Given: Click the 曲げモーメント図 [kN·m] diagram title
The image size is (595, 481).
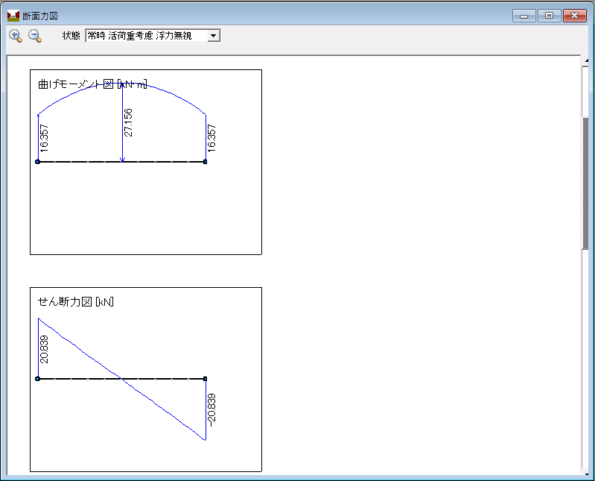Looking at the screenshot, I should pyautogui.click(x=92, y=84).
